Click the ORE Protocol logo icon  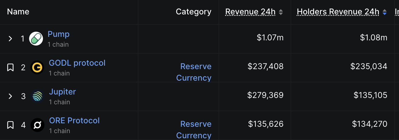click(37, 125)
